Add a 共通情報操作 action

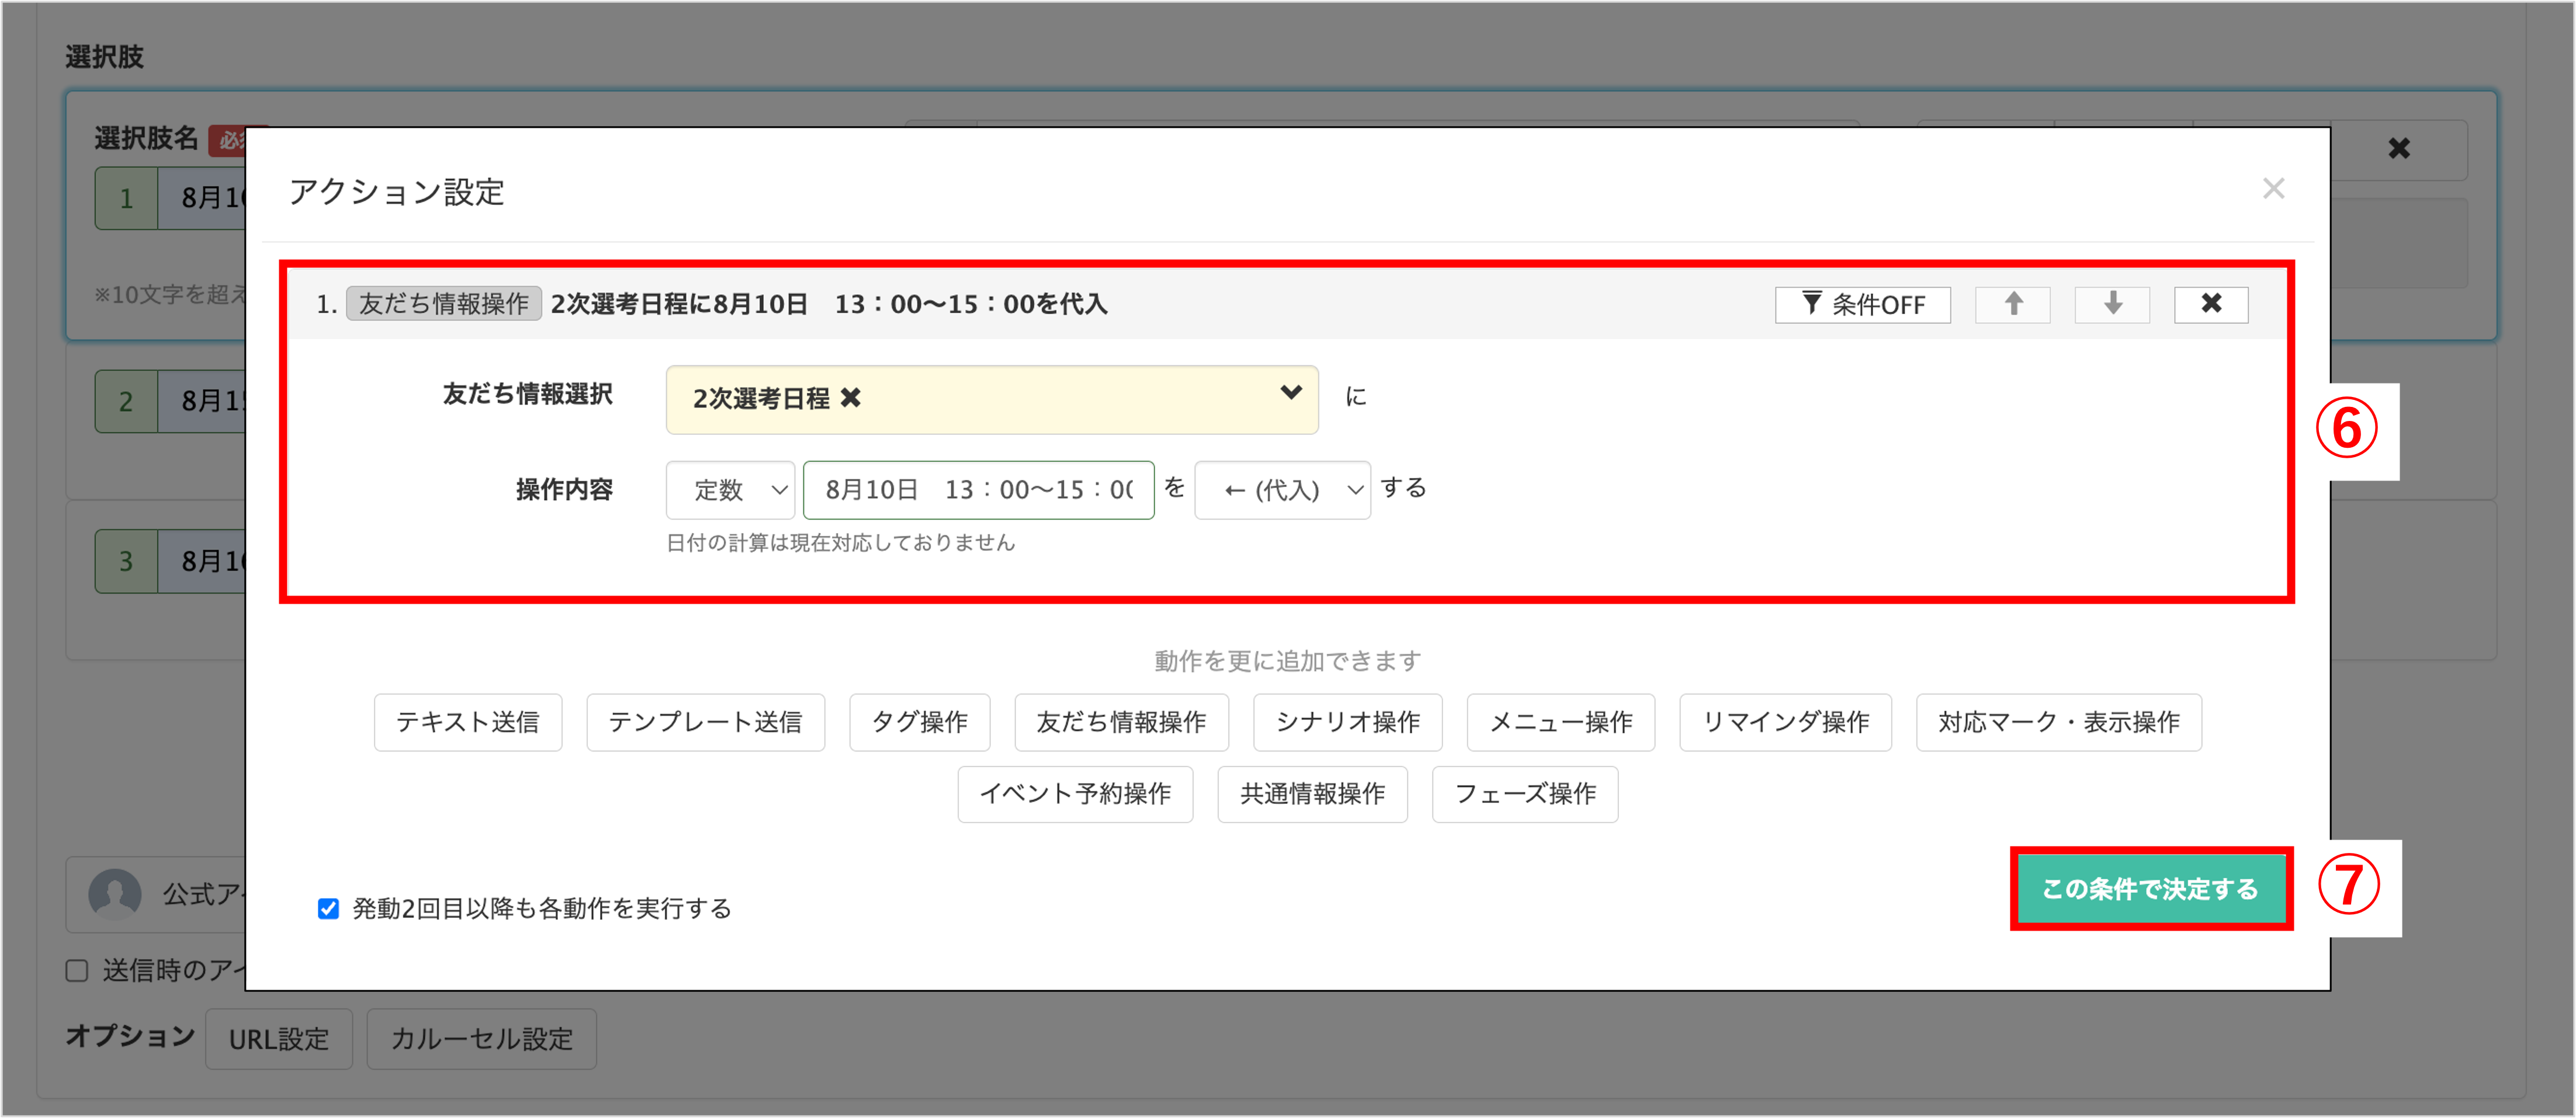pyautogui.click(x=1312, y=795)
